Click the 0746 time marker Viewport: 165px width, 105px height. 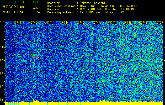click(x=97, y=23)
